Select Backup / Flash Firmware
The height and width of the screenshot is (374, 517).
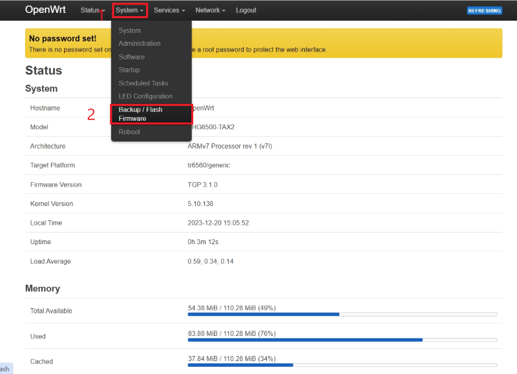pyautogui.click(x=140, y=114)
